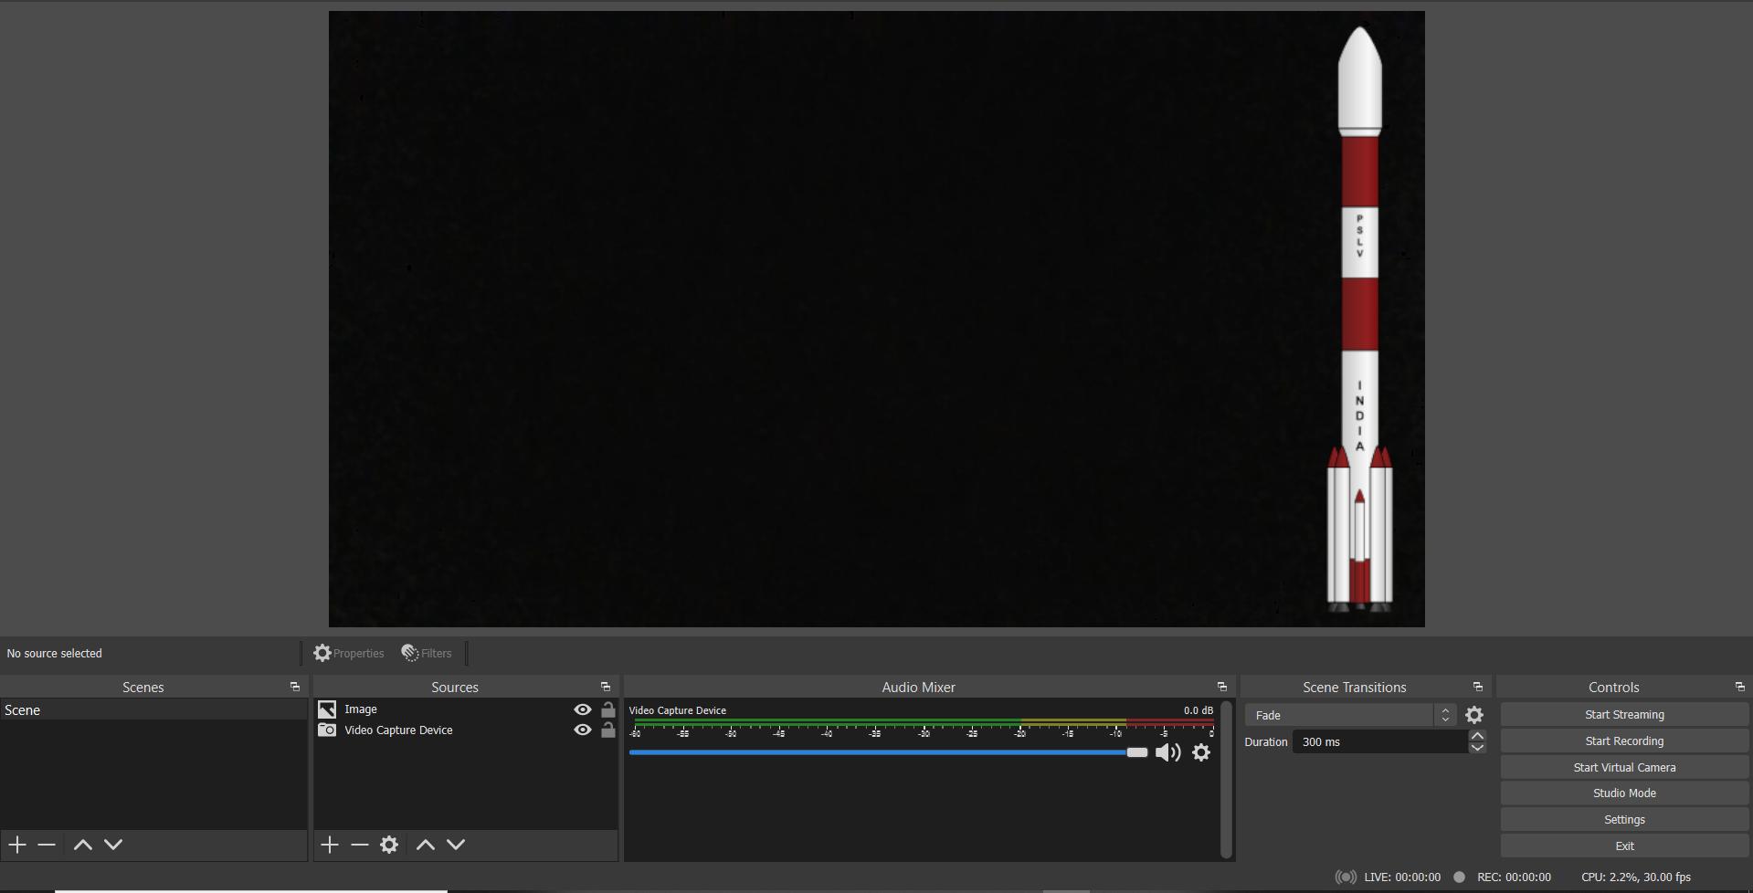Open Properties for the selected source
1753x893 pixels.
point(349,653)
